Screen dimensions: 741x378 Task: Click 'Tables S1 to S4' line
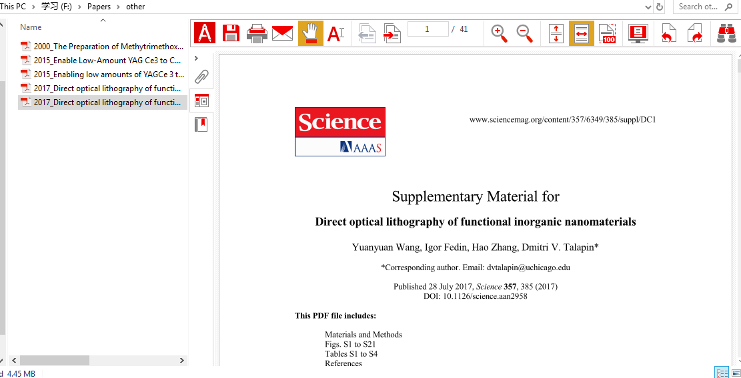(351, 353)
